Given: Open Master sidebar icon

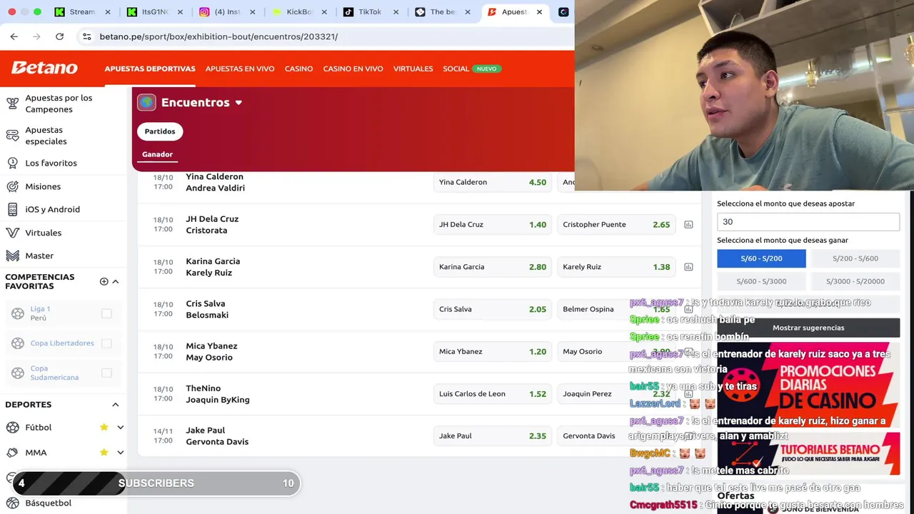Looking at the screenshot, I should [x=12, y=256].
